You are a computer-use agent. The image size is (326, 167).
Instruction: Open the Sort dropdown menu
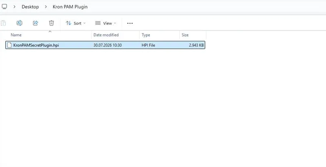click(x=76, y=23)
